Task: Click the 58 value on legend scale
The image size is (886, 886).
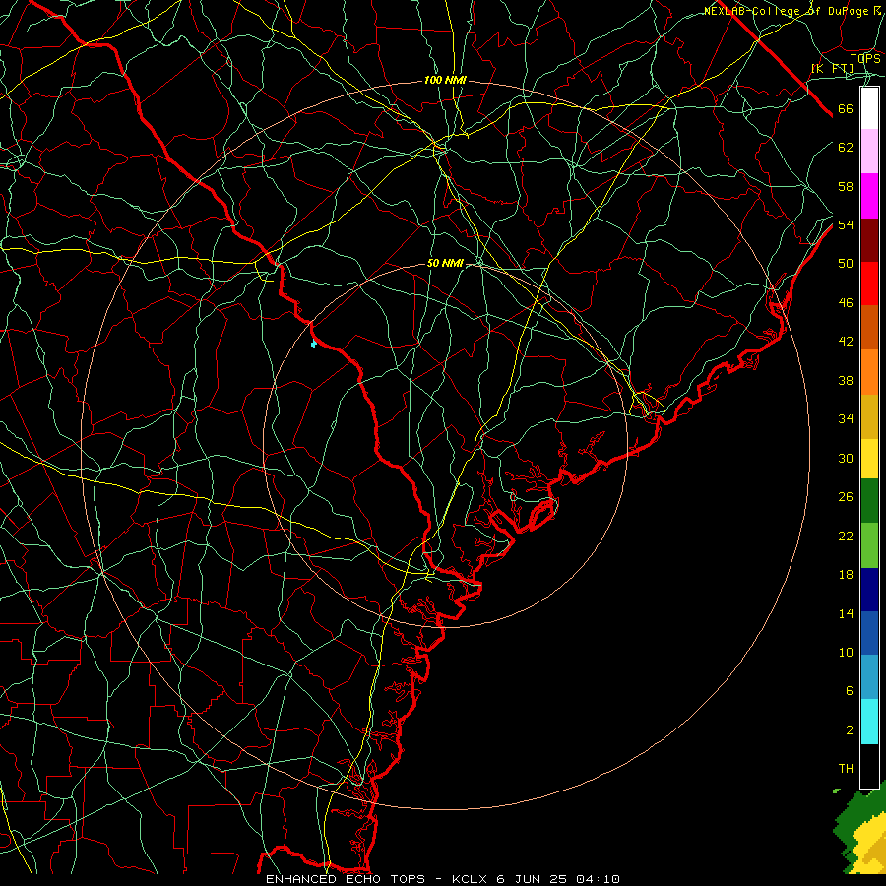Action: point(846,186)
